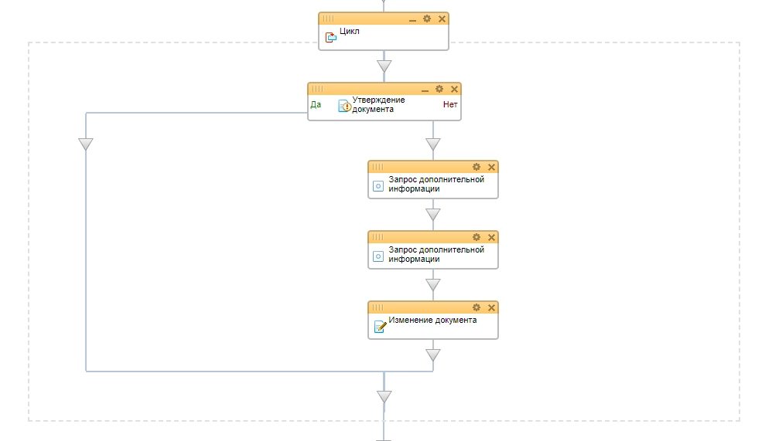Image resolution: width=772 pixels, height=441 pixels.
Task: Collapse the Утверждение документа block
Action: (425, 89)
